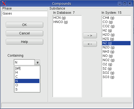The width and height of the screenshot is (134, 109).
Task: Move substance to system with arrow button
Action: coord(90,35)
